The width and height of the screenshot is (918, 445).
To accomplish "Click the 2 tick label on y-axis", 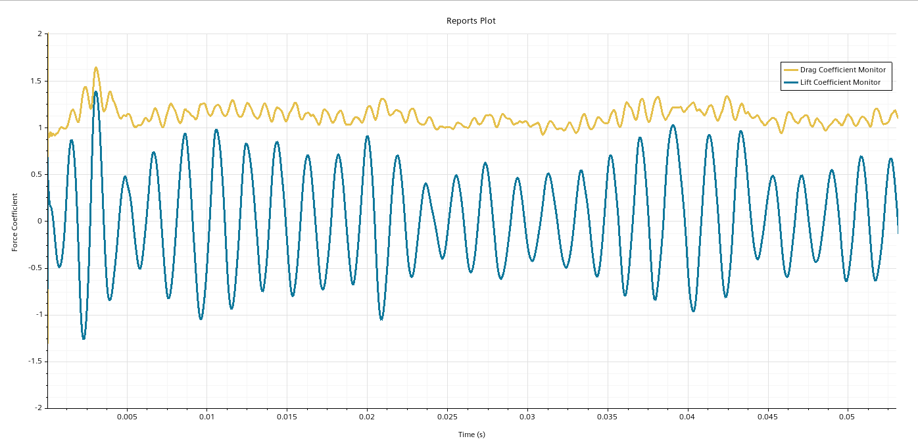I will pyautogui.click(x=39, y=34).
